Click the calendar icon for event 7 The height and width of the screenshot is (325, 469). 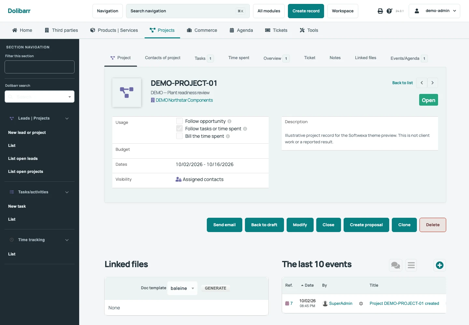[x=287, y=304]
